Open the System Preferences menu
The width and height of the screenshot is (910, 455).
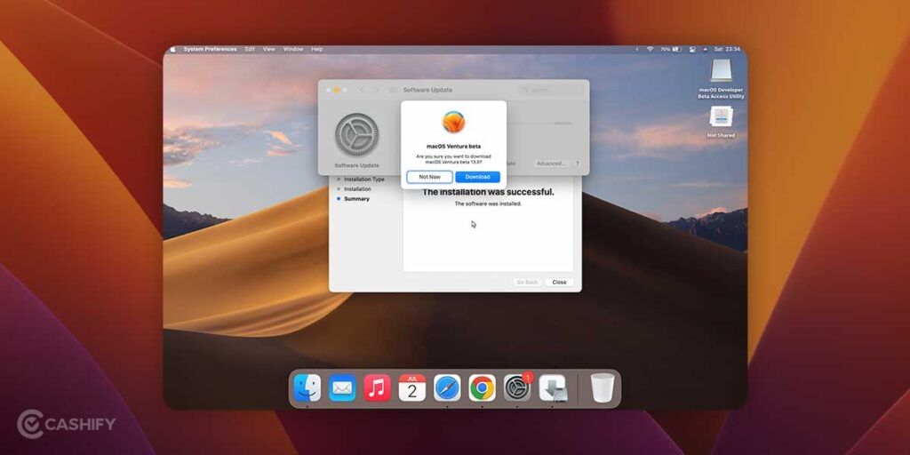click(x=210, y=50)
